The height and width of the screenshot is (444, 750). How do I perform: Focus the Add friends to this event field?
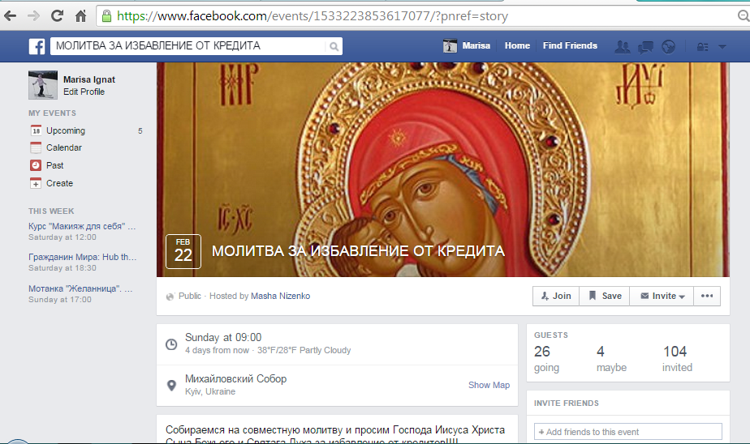point(628,432)
